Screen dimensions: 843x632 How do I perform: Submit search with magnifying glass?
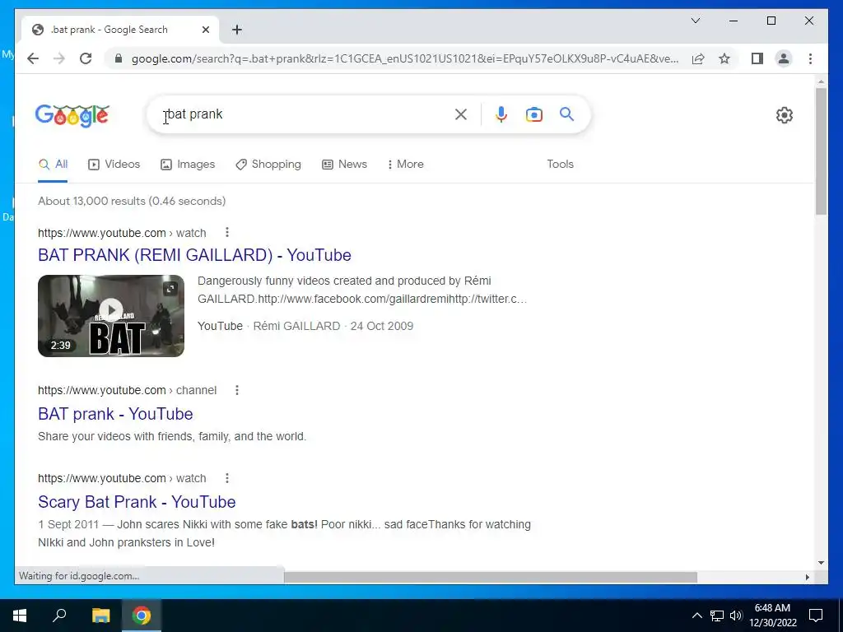coord(566,114)
